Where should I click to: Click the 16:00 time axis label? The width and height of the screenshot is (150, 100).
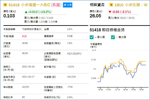coord(141,90)
